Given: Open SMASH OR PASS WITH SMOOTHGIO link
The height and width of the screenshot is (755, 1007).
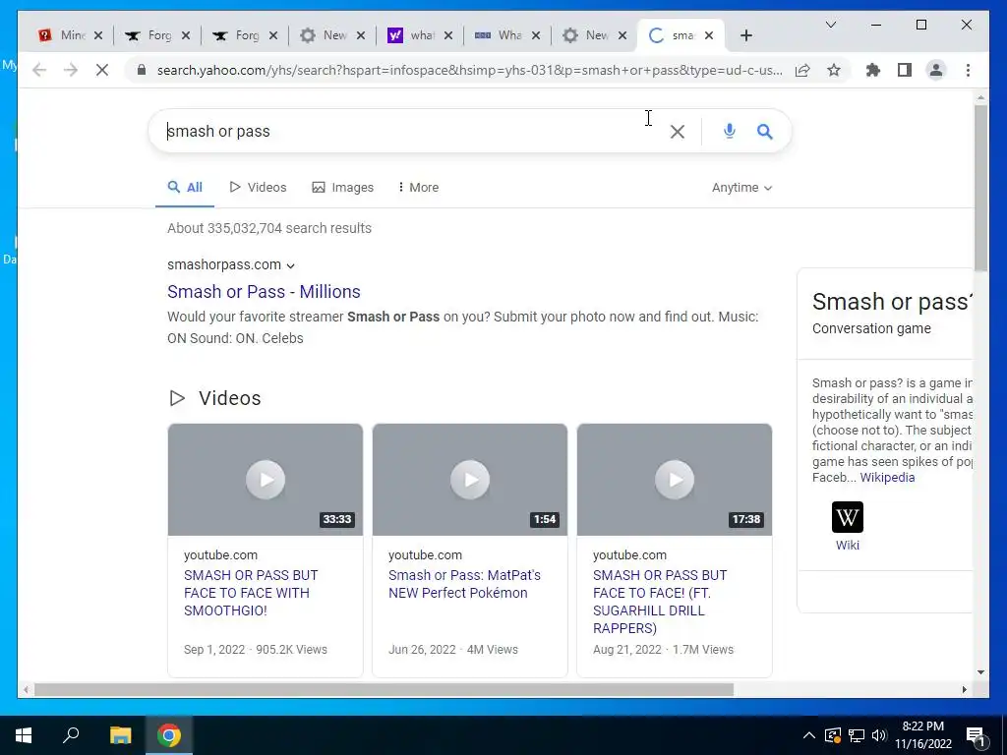Looking at the screenshot, I should pyautogui.click(x=251, y=593).
